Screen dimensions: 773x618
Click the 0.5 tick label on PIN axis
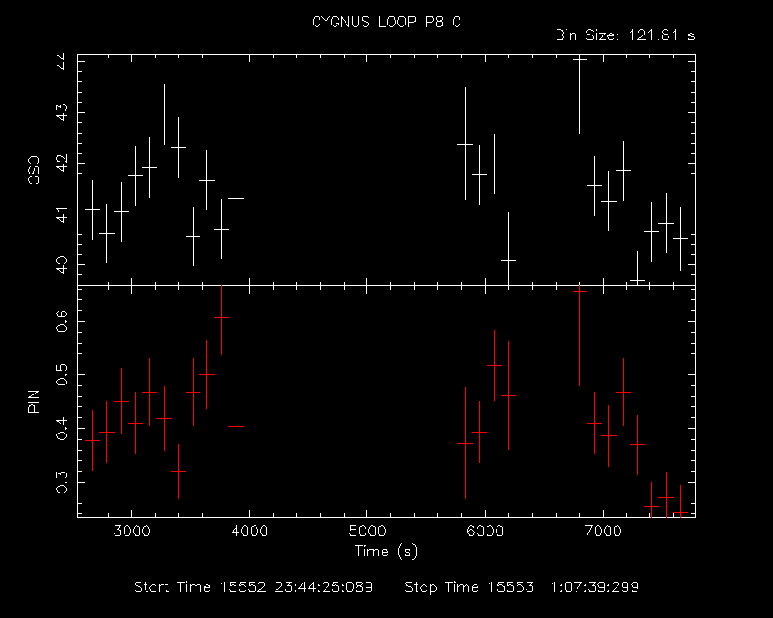(62, 375)
